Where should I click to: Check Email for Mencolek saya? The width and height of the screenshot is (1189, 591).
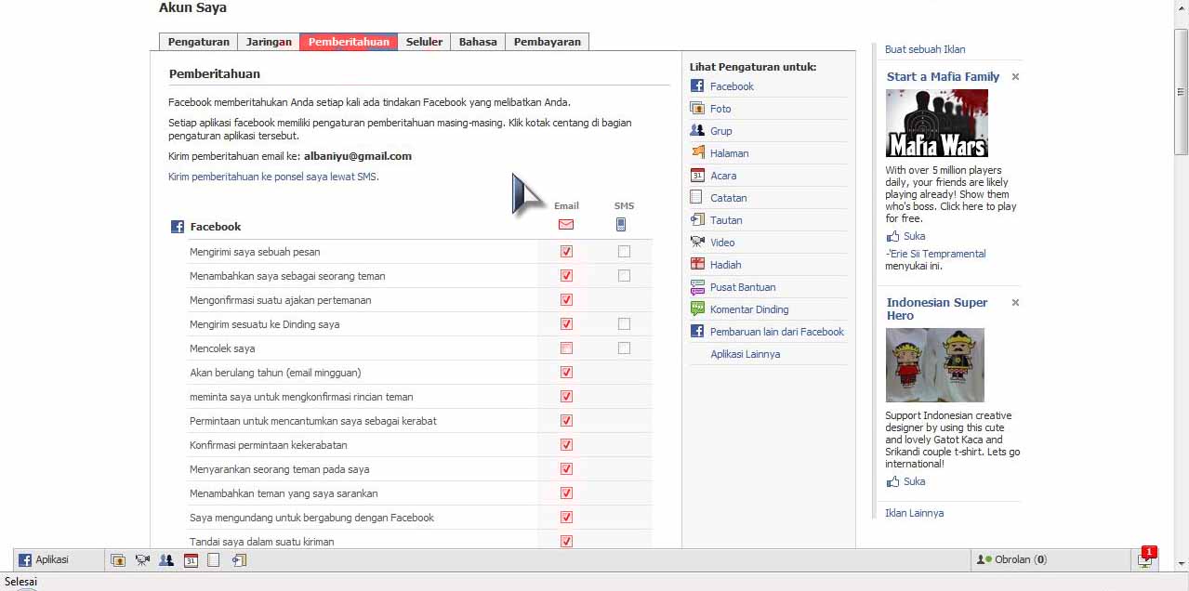566,348
